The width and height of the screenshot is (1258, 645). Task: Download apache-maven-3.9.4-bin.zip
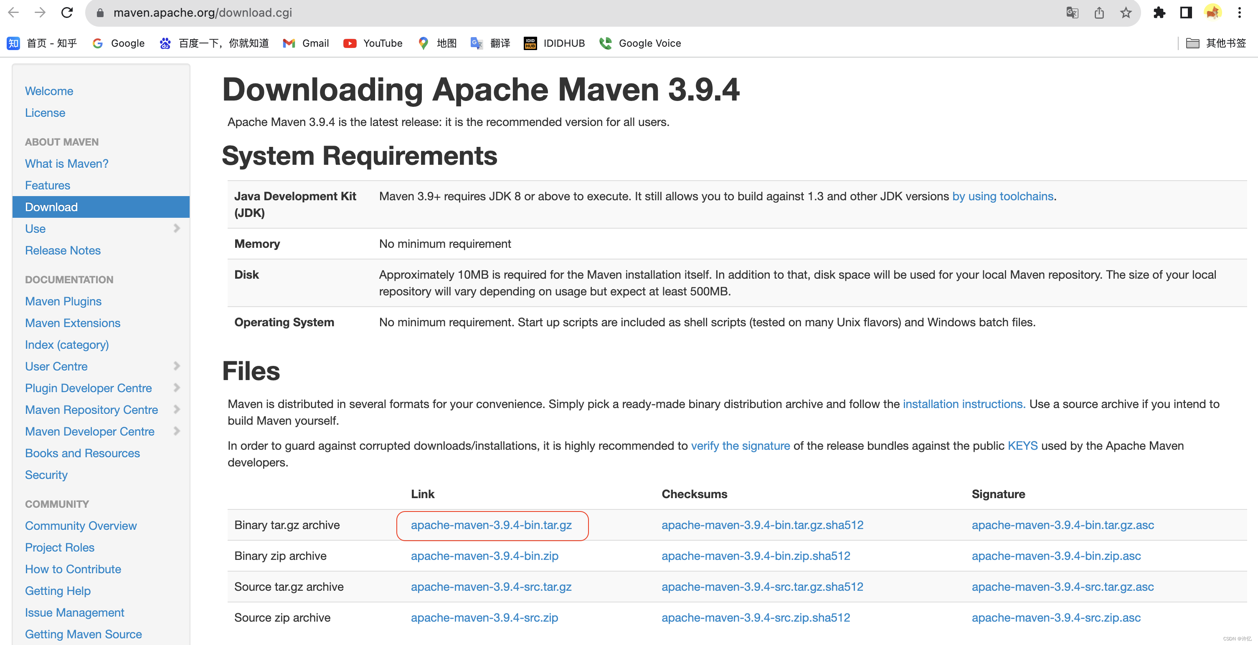click(484, 556)
